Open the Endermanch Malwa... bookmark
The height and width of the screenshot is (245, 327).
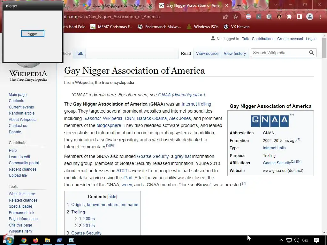160,27
